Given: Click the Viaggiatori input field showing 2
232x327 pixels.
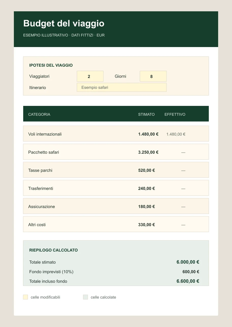Looking at the screenshot, I should pos(90,76).
